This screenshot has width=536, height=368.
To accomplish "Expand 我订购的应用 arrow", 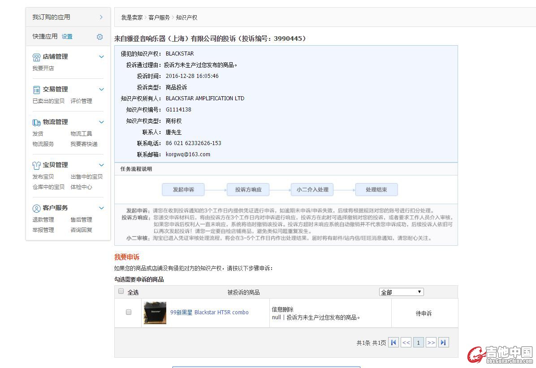I will click(101, 17).
